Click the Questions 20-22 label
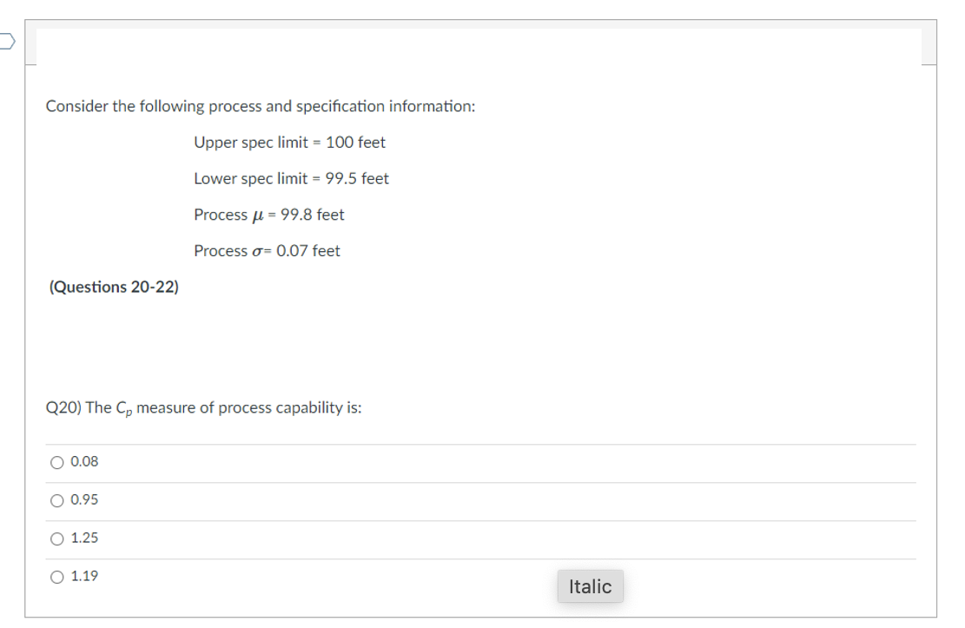Viewport: 965px width, 628px height. (113, 287)
